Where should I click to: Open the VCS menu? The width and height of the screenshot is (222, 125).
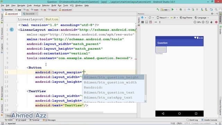tap(72, 6)
